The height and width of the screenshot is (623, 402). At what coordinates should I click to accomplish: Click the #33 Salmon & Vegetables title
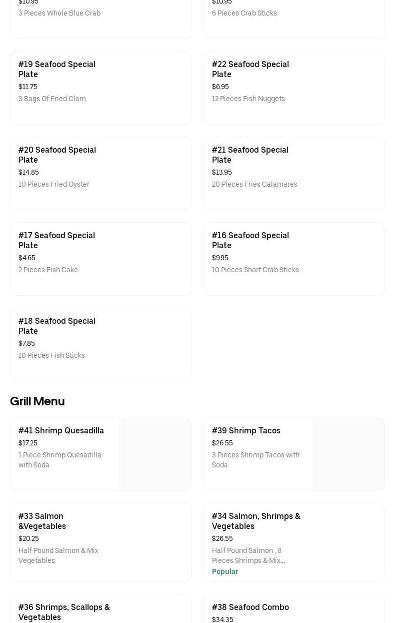[x=42, y=521]
